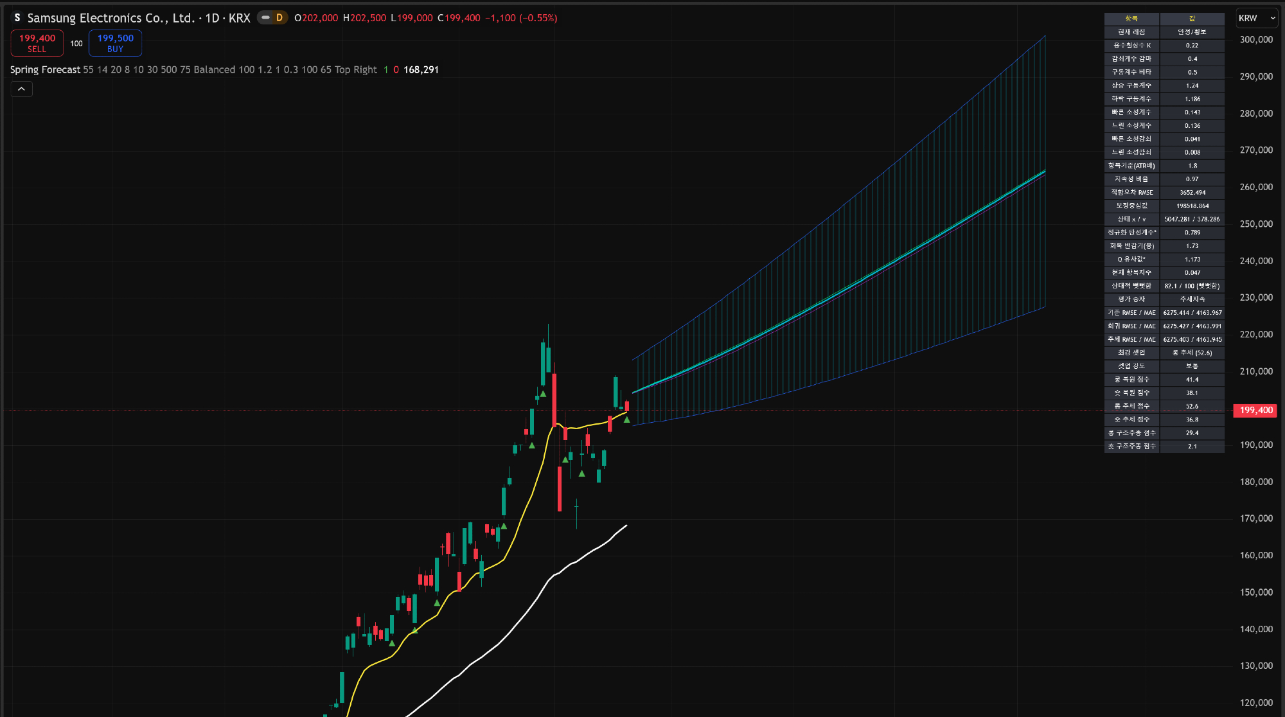This screenshot has height=717, width=1285.
Task: Click the Samsung Electronics symbol title
Action: coord(111,18)
